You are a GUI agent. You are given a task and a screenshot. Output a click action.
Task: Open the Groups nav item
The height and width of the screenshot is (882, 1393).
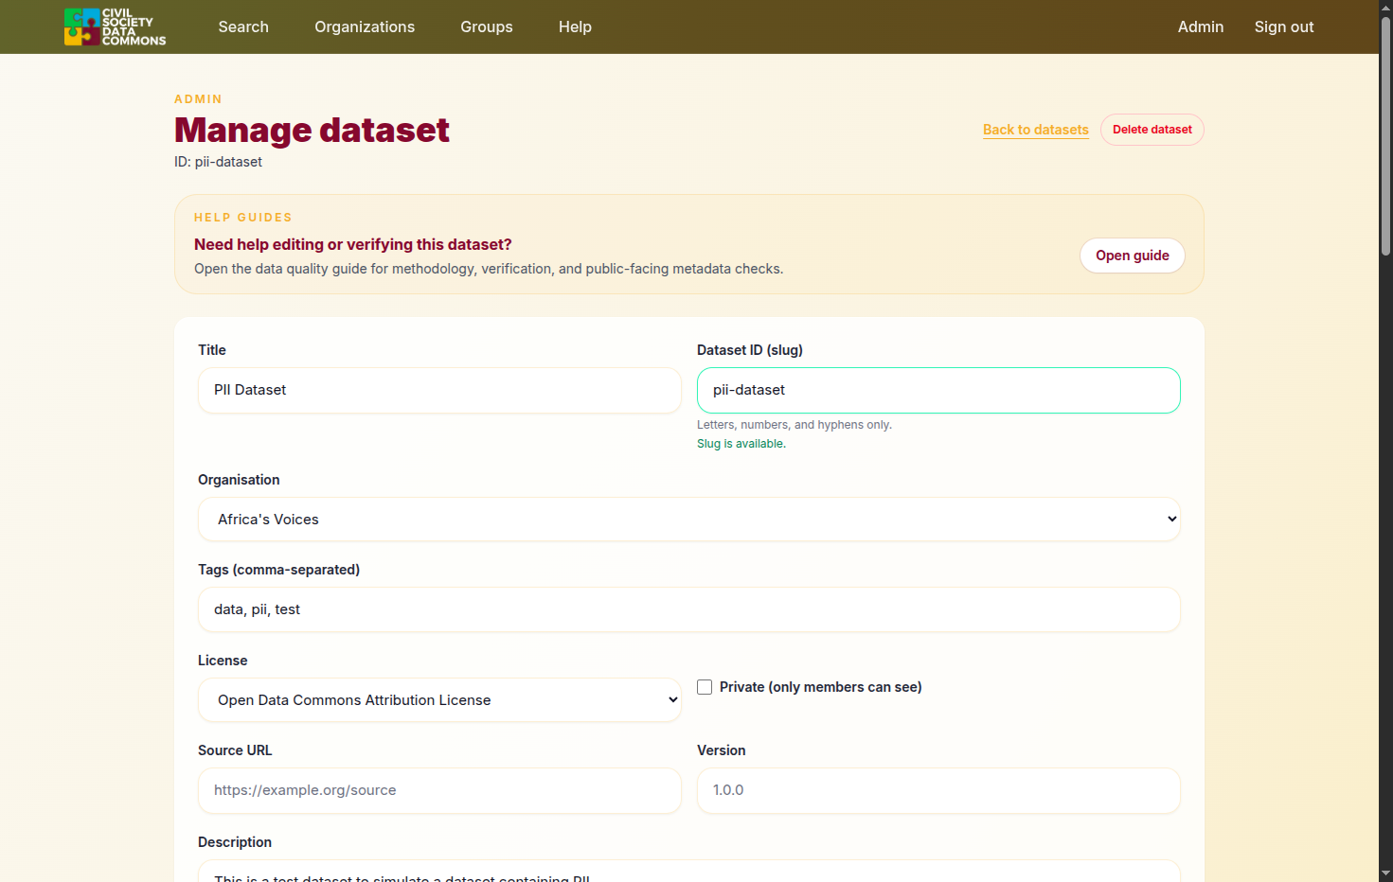[487, 26]
